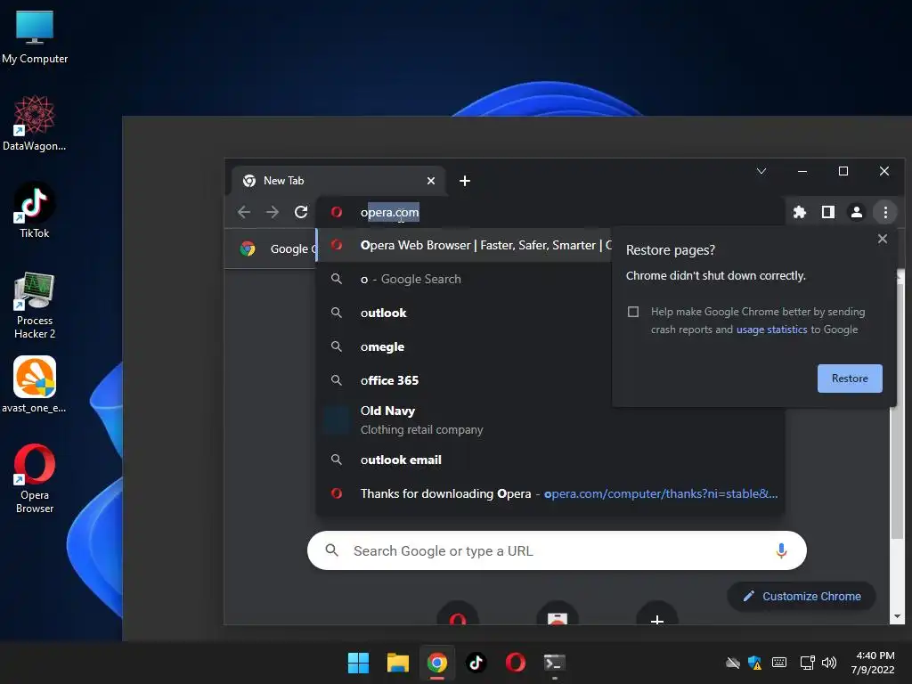The height and width of the screenshot is (684, 912).
Task: Select the Opera Web Browser suggestion
Action: point(463,246)
